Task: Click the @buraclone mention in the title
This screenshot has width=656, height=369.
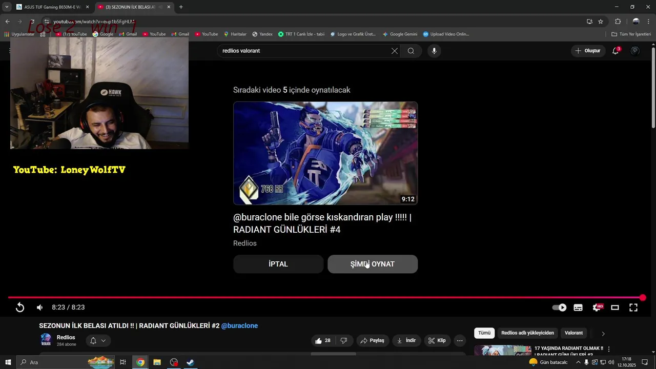Action: tap(239, 326)
